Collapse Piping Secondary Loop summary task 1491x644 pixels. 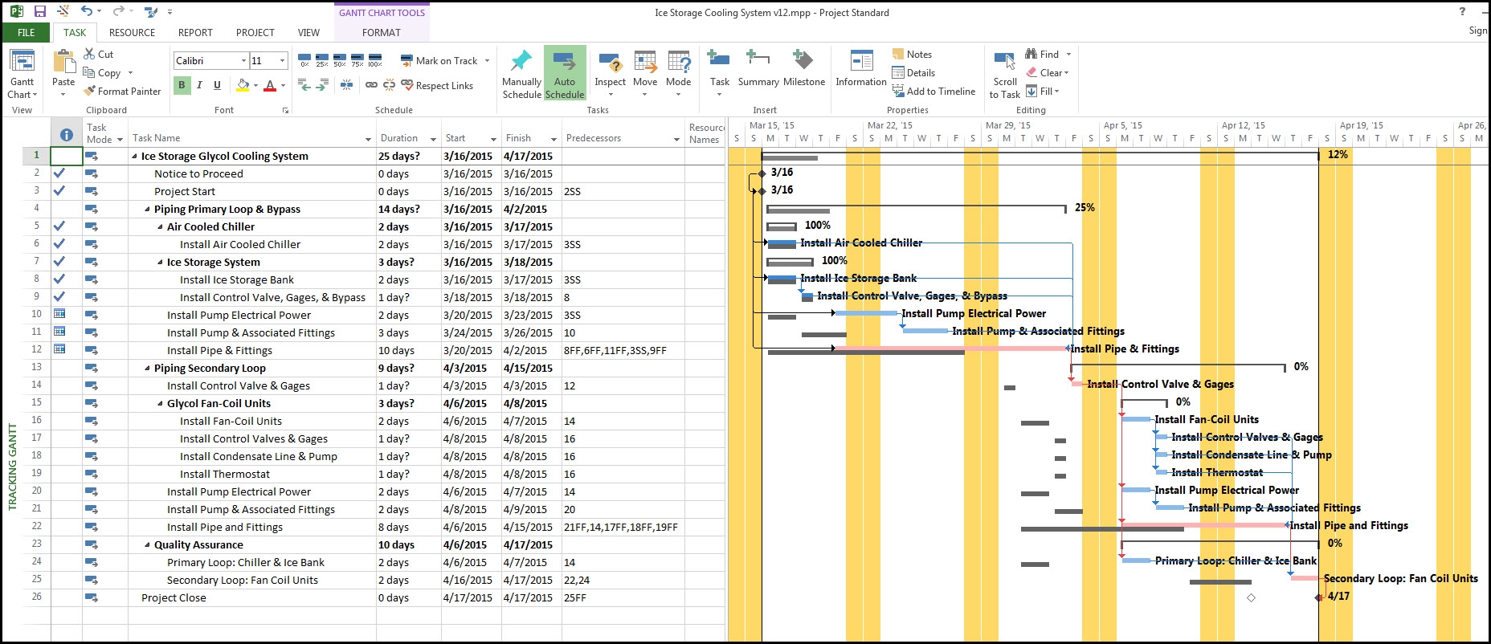[x=147, y=369]
